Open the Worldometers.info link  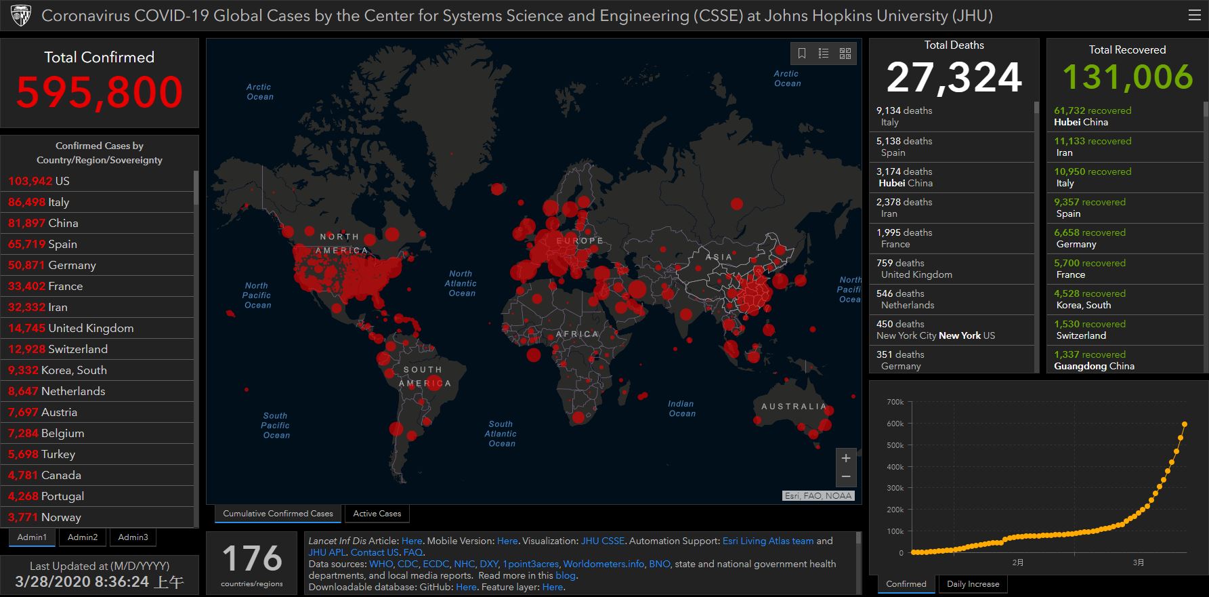click(603, 564)
